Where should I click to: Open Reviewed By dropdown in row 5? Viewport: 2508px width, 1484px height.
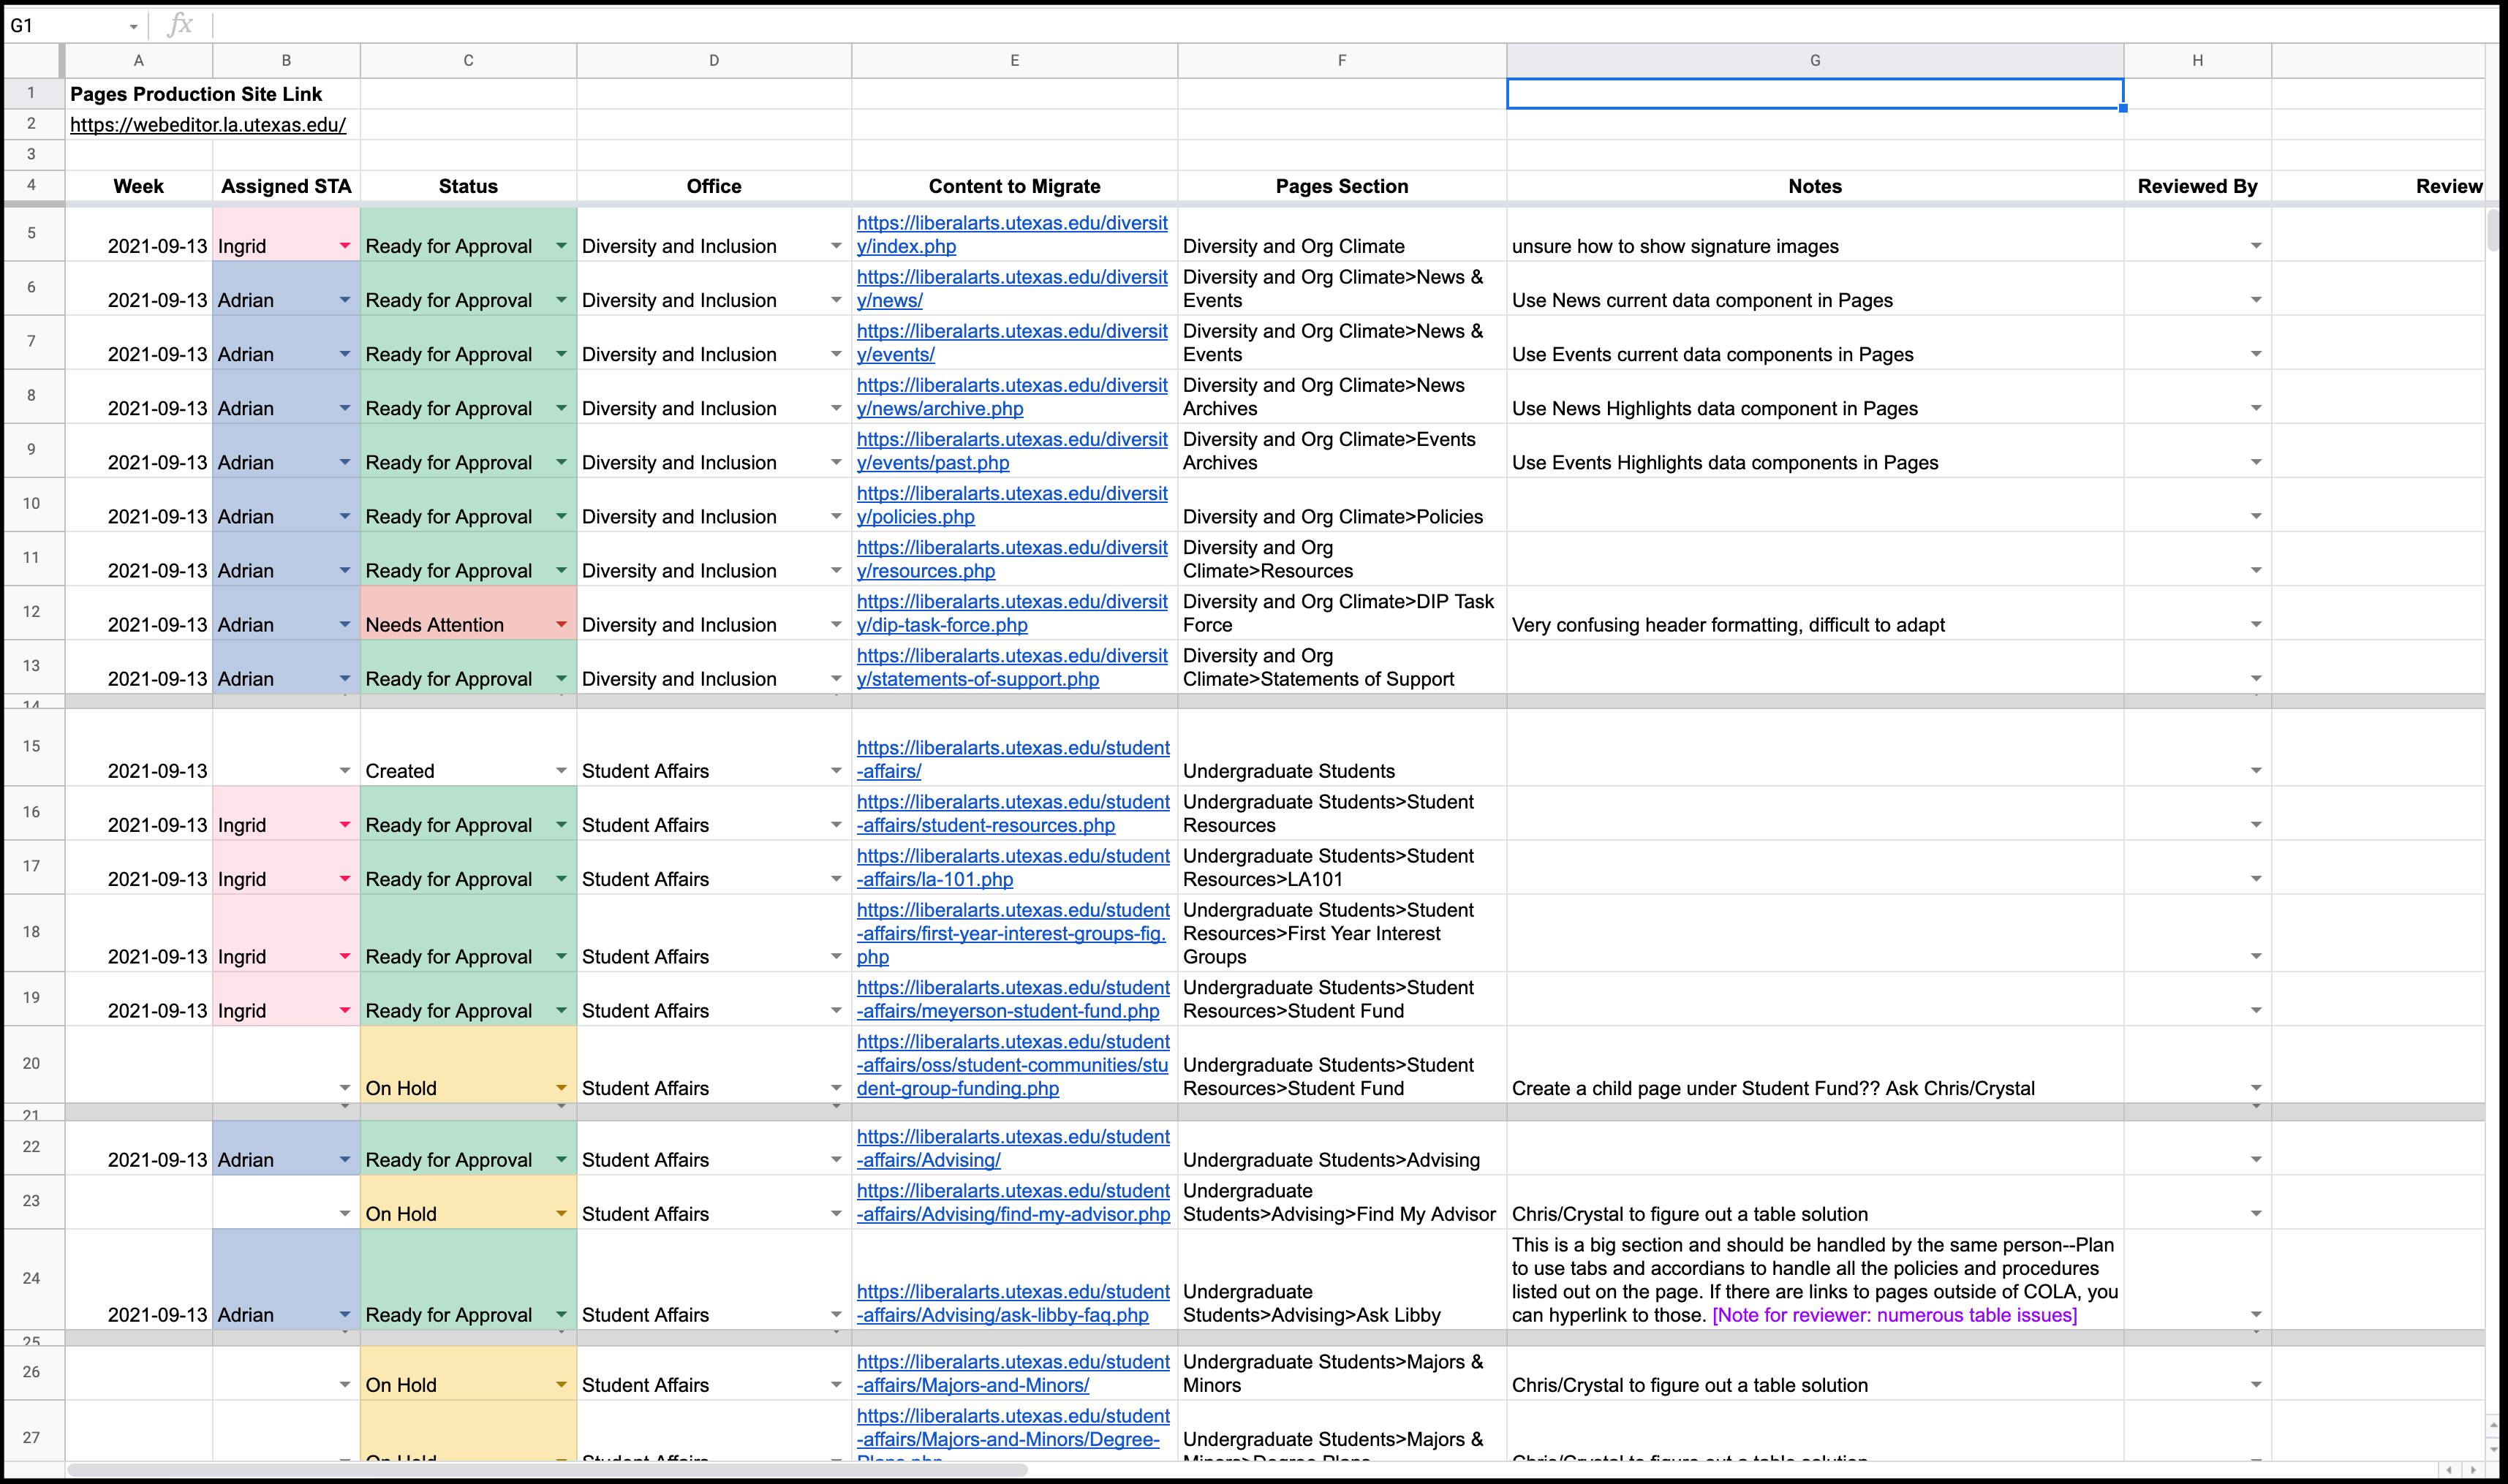click(x=2256, y=246)
